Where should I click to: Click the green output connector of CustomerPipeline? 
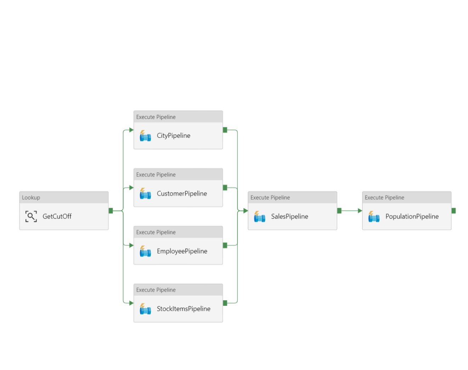(x=225, y=188)
